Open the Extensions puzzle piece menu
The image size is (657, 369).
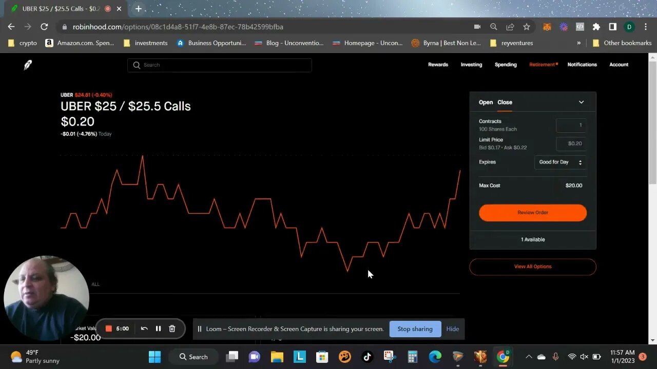(596, 27)
